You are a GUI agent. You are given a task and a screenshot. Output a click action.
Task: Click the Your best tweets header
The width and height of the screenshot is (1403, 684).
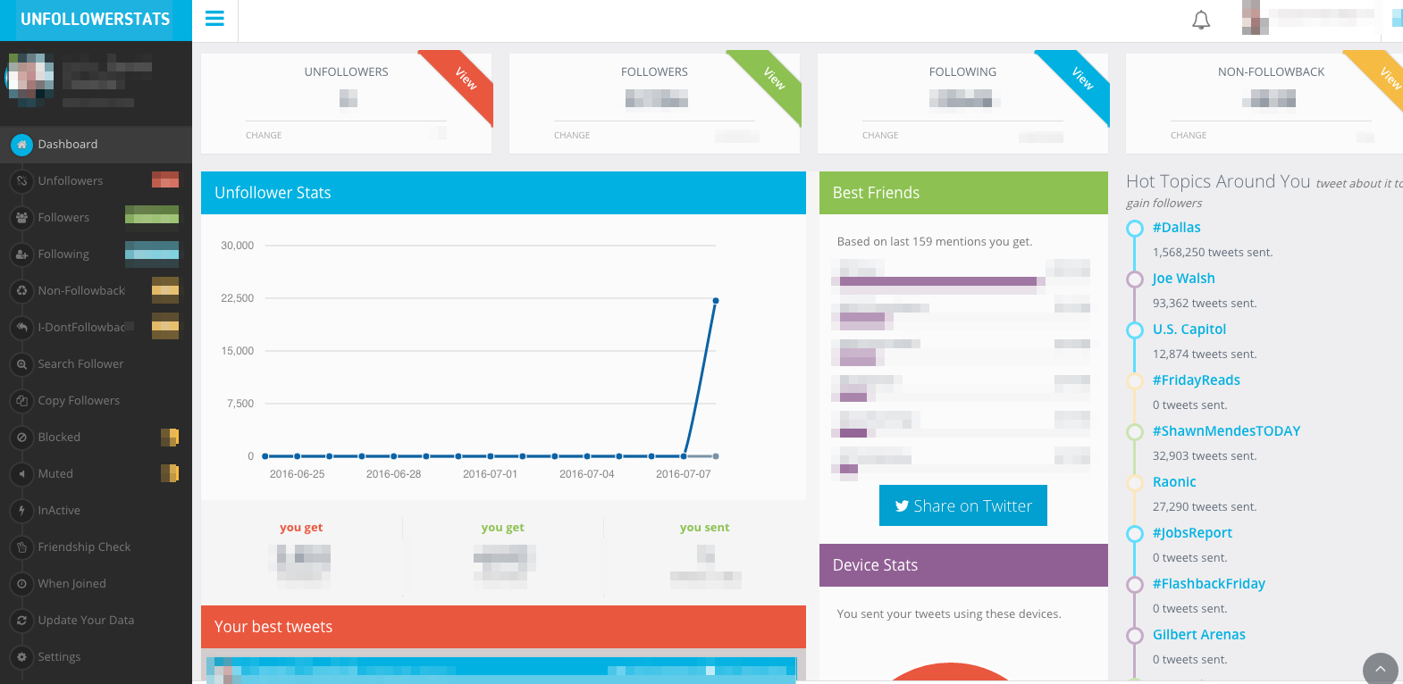[503, 627]
